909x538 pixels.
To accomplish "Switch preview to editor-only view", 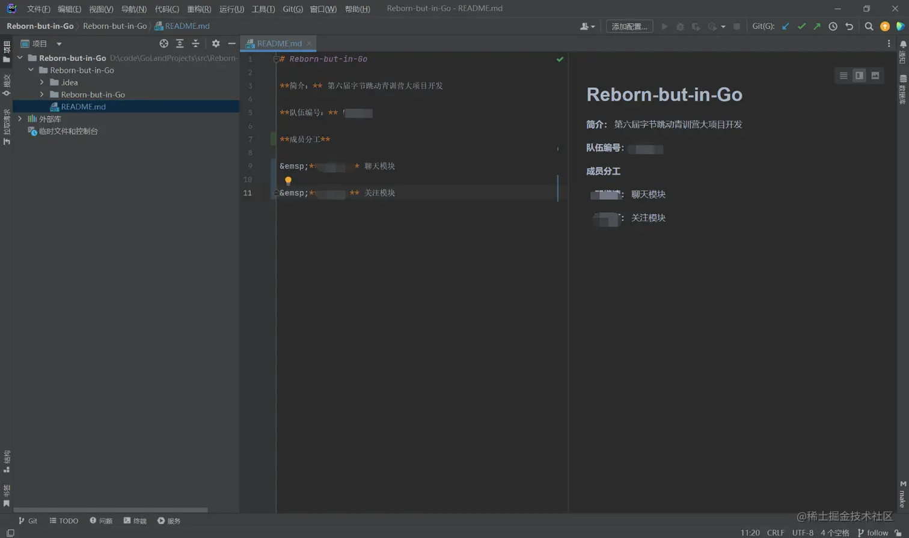I will [x=843, y=76].
